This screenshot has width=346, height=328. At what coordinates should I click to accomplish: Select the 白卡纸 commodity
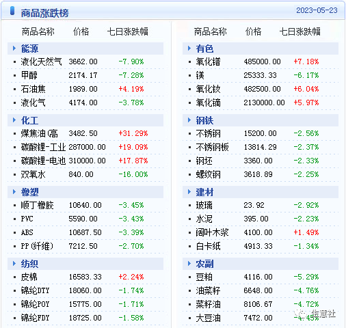tap(208, 246)
